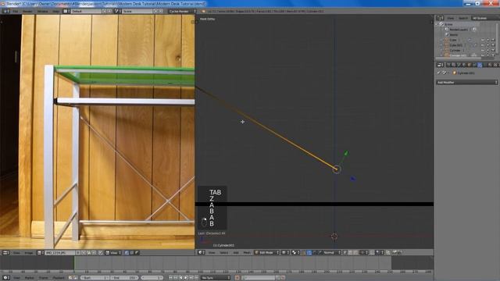Open the Render menu in top bar

(x=27, y=11)
